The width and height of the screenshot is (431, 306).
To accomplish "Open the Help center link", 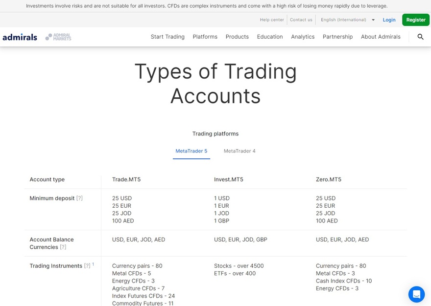I will 272,20.
